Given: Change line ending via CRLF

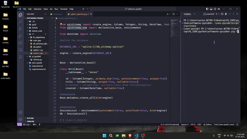Looking at the screenshot, I should point(199,124).
